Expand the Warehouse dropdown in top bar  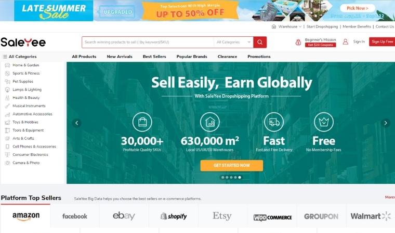(x=287, y=26)
